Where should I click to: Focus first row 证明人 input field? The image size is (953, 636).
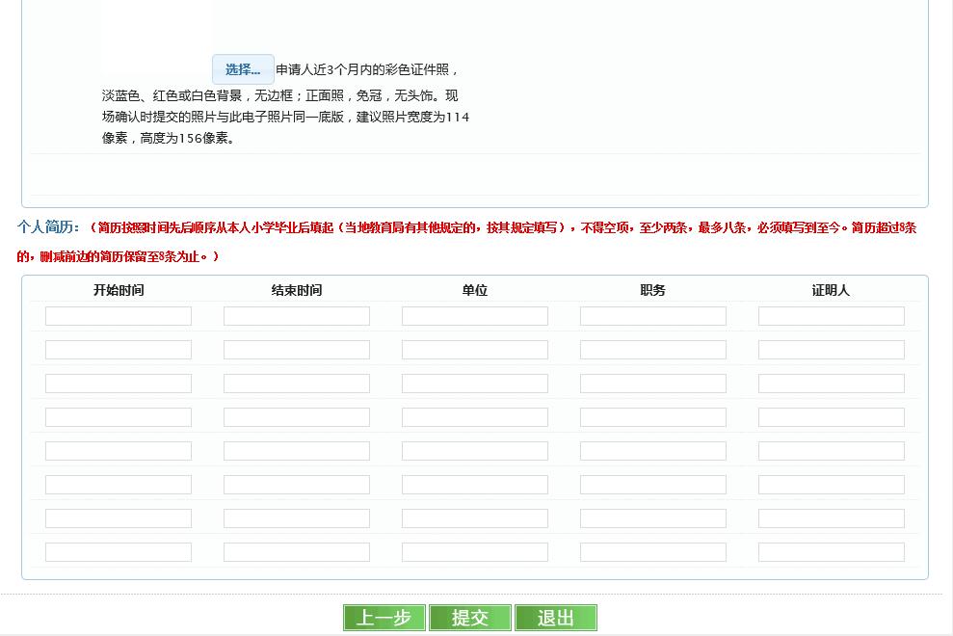(x=832, y=316)
